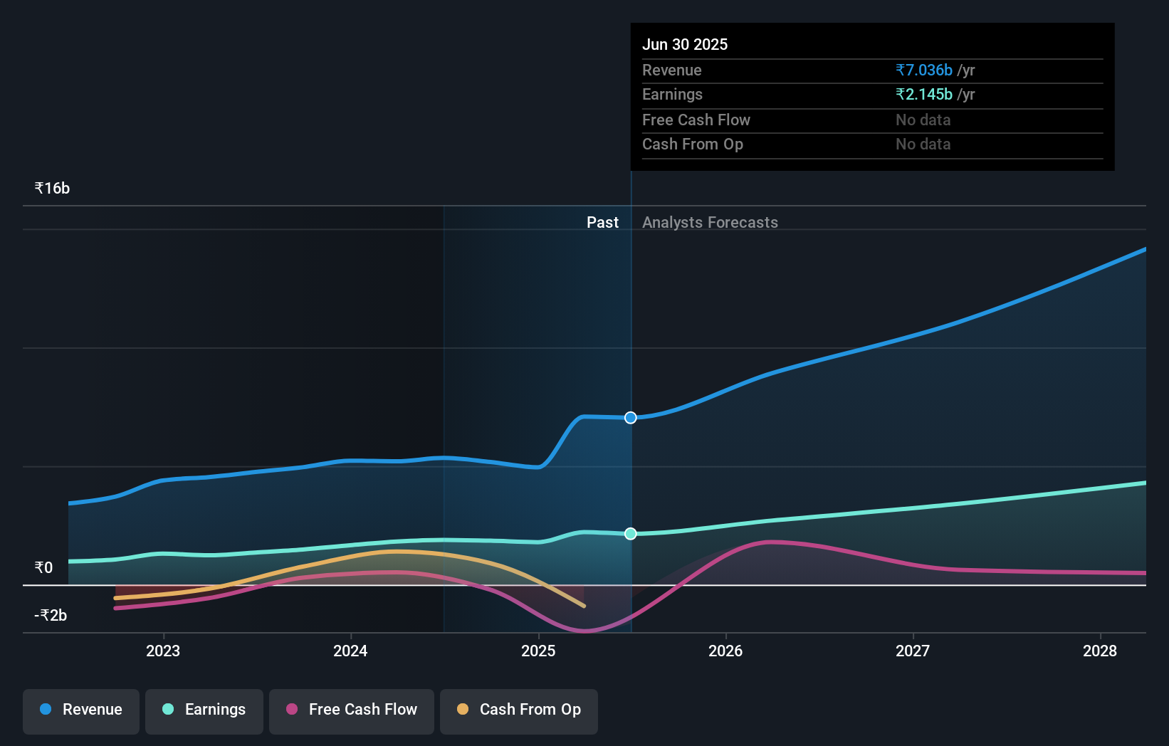This screenshot has height=746, width=1169.
Task: Toggle the Earnings series visibility
Action: 204,710
